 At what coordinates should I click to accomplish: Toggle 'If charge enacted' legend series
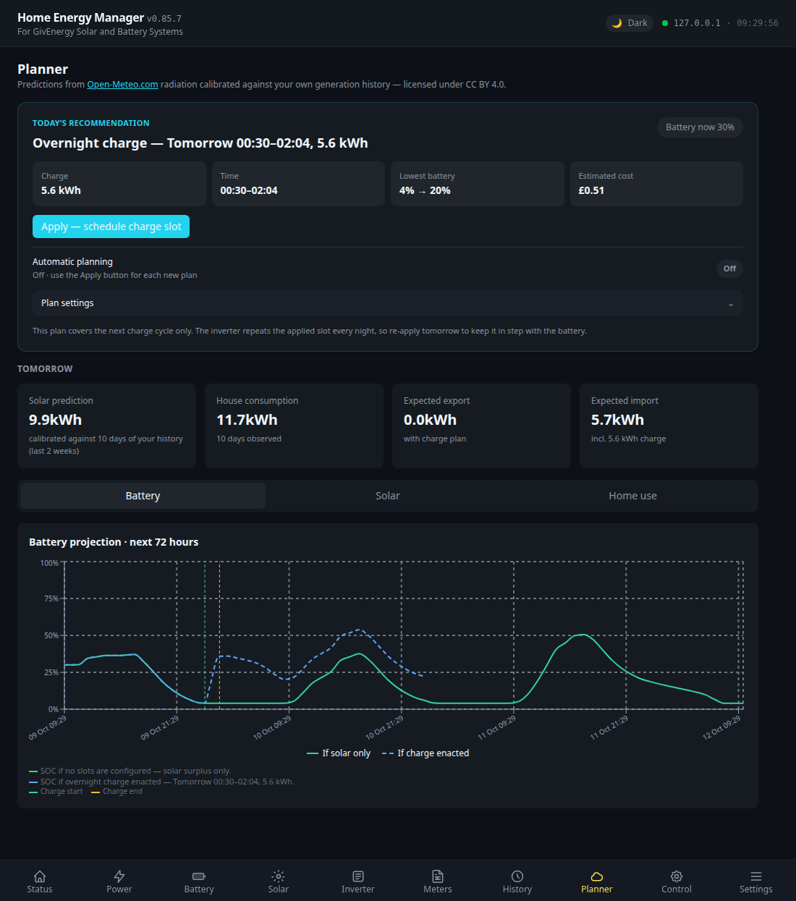[x=425, y=753]
